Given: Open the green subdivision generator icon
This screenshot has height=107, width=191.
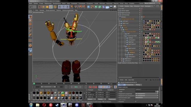Looking at the screenshot, I should click(x=96, y=7).
